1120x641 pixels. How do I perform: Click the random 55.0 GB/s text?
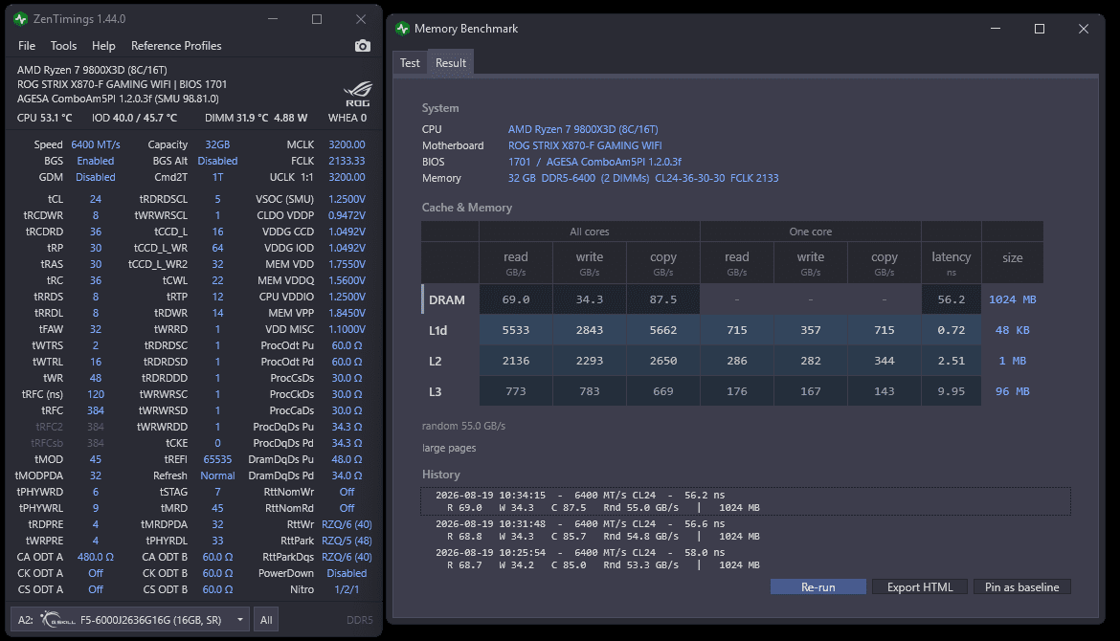pyautogui.click(x=463, y=426)
